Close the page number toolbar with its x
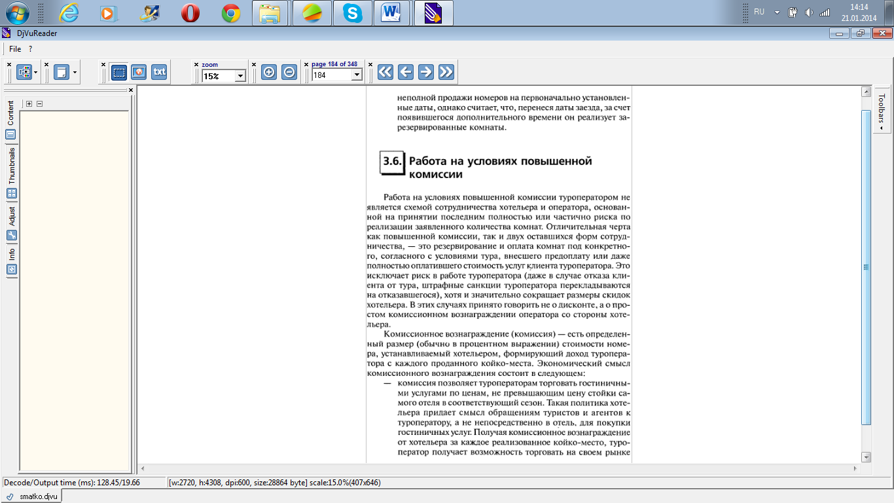The width and height of the screenshot is (894, 503). pos(306,64)
